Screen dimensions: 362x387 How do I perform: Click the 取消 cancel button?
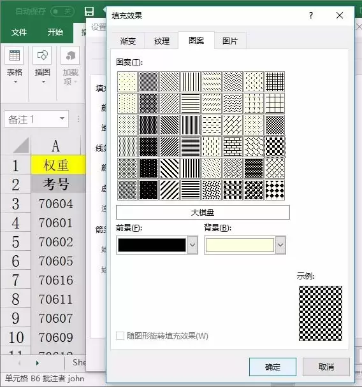pyautogui.click(x=326, y=367)
